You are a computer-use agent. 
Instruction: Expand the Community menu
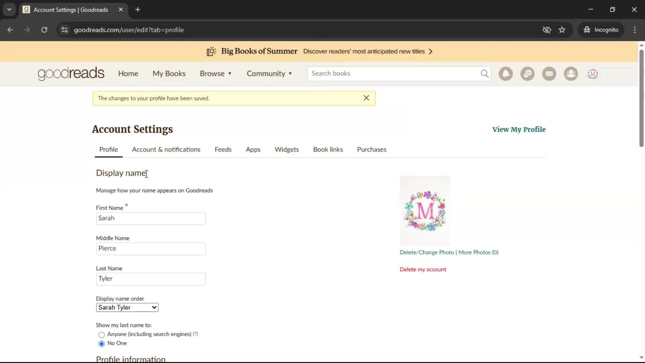click(269, 74)
